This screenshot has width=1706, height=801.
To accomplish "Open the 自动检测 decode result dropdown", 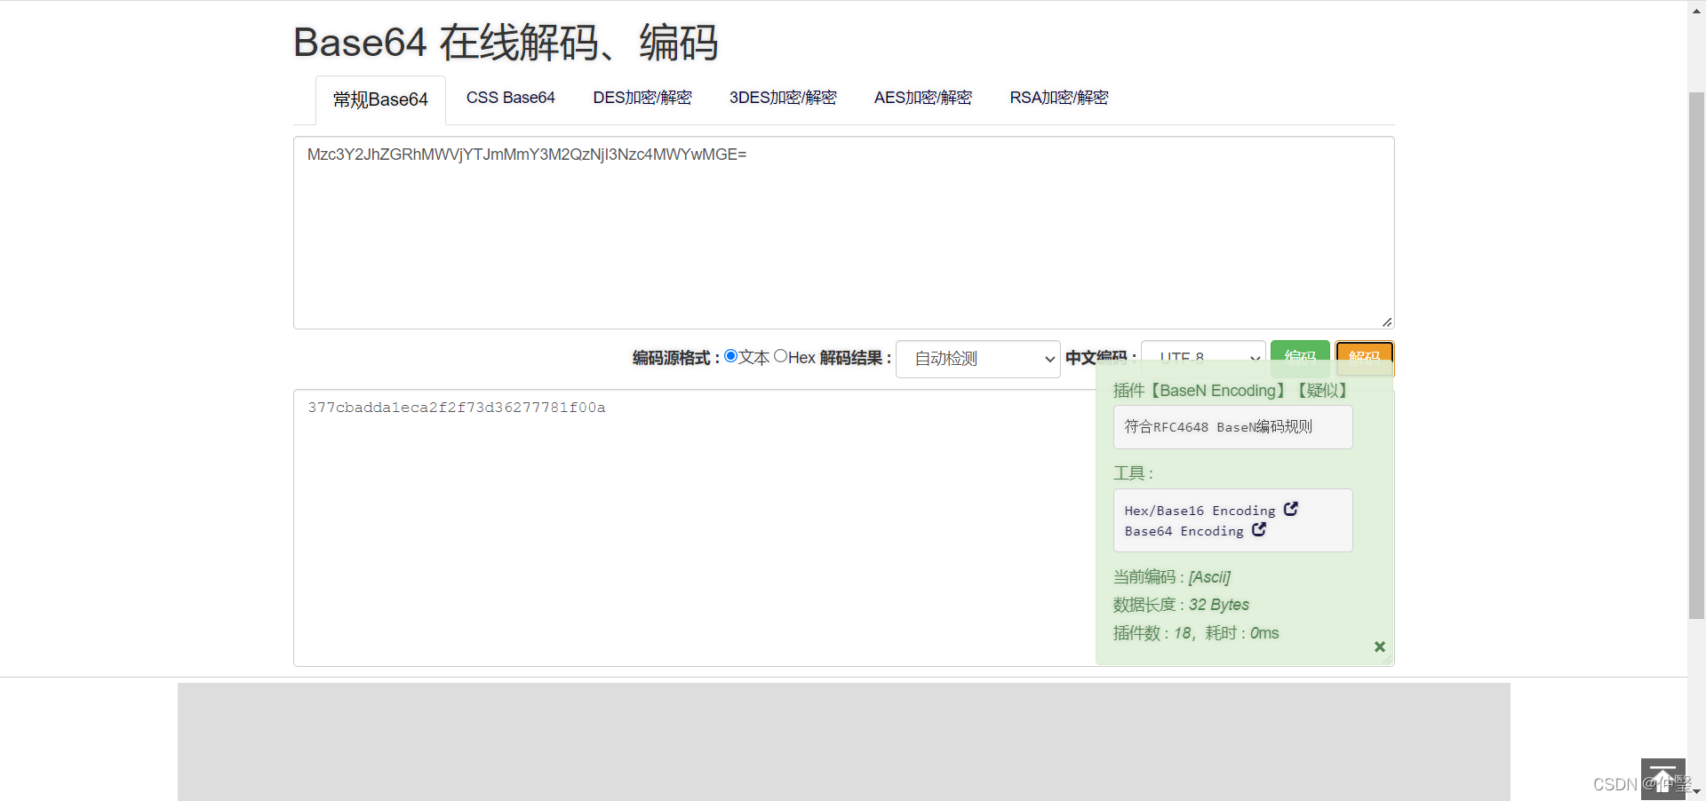I will coord(977,359).
